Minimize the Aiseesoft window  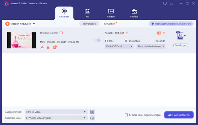[181, 3]
